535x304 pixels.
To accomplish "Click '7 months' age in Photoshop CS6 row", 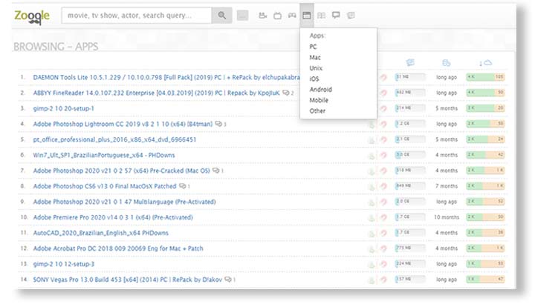I will pyautogui.click(x=447, y=186).
